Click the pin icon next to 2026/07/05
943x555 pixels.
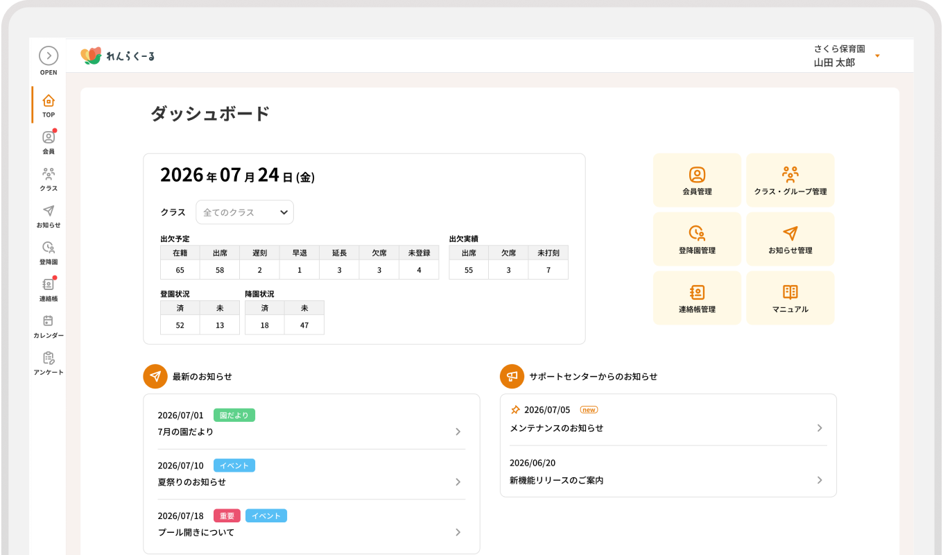(x=515, y=410)
